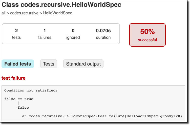
Task: Click the HelloWorldSpec.groovy:20 stack trace line
Action: (102, 116)
